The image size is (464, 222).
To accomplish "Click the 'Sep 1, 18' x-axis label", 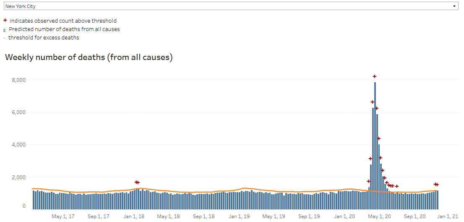I will click(203, 217).
